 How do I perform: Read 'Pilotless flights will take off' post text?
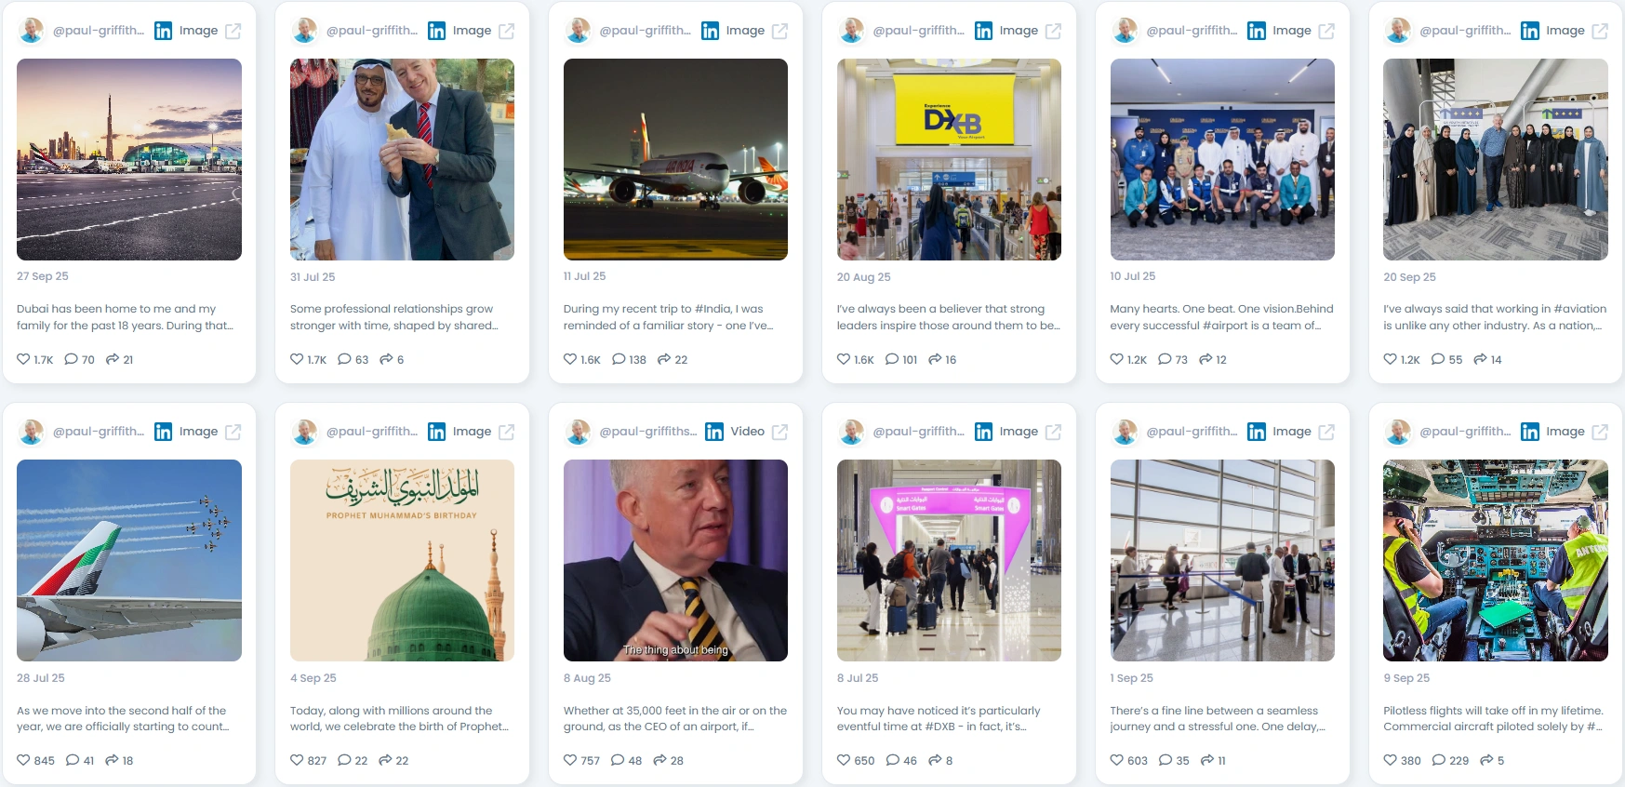(1494, 718)
